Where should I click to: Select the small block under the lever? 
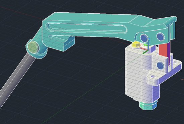[69, 44]
